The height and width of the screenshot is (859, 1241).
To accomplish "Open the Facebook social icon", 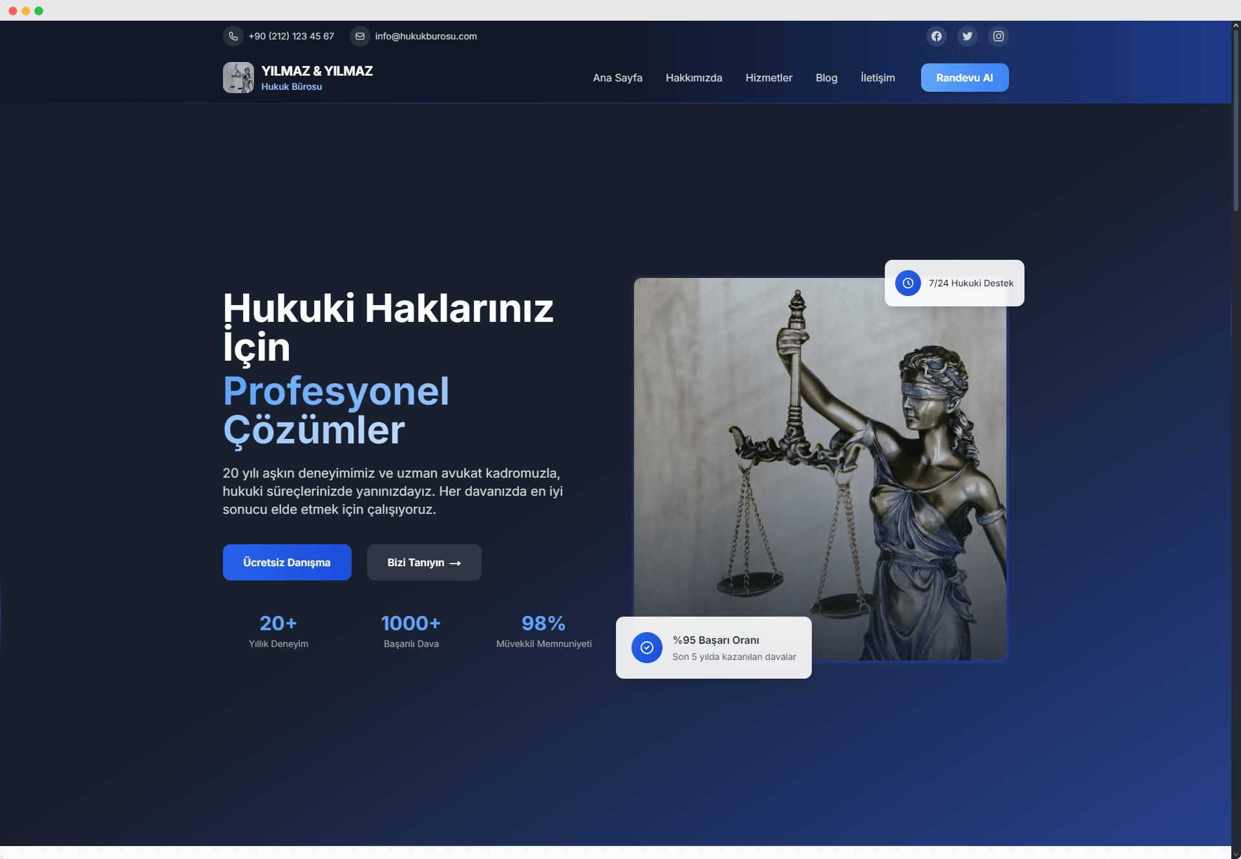I will point(937,36).
